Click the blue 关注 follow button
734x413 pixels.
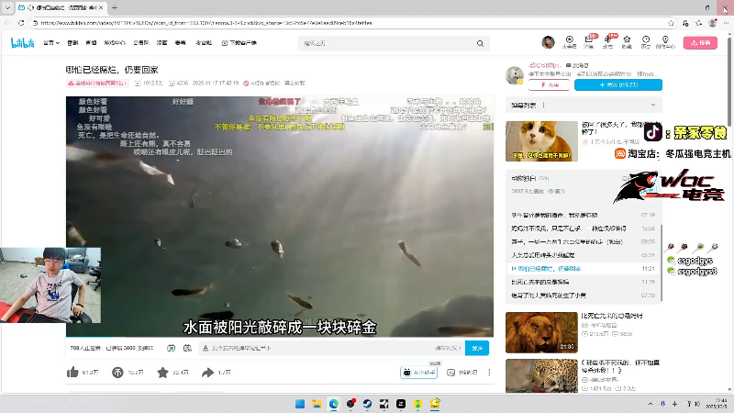tap(617, 84)
